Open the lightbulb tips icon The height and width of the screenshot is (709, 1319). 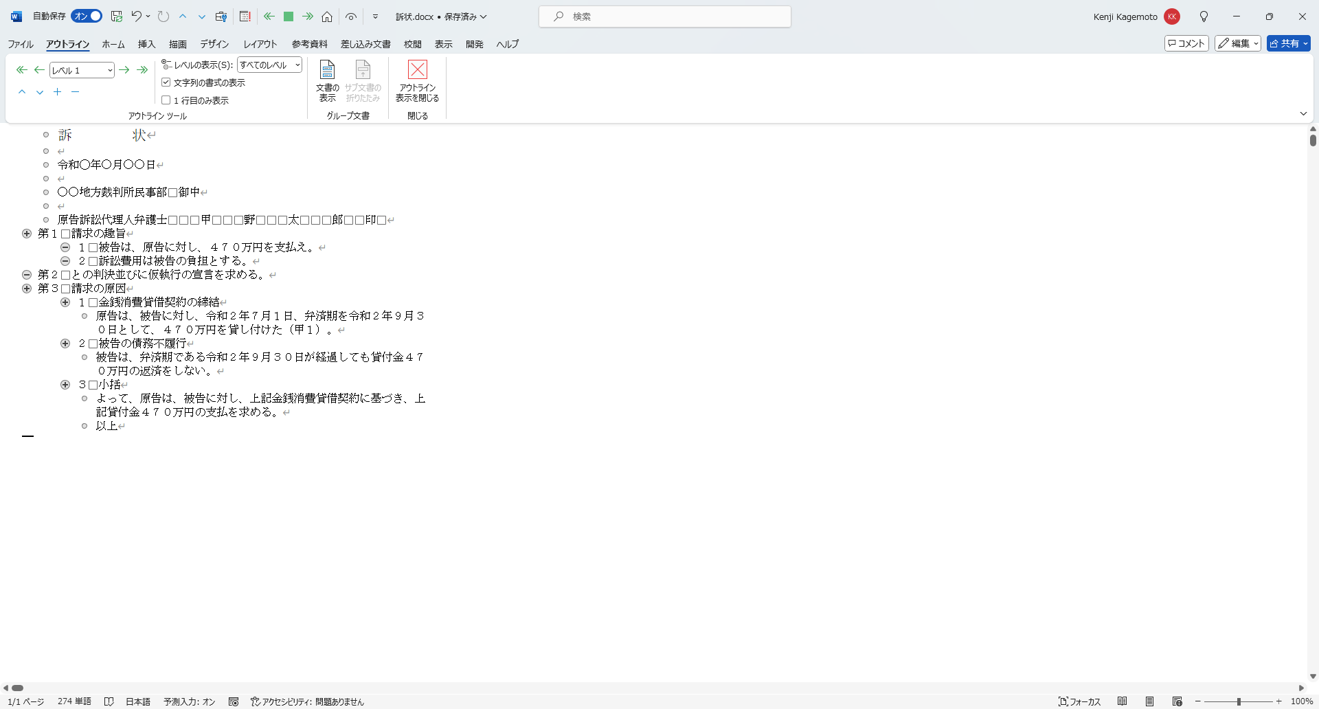point(1204,16)
